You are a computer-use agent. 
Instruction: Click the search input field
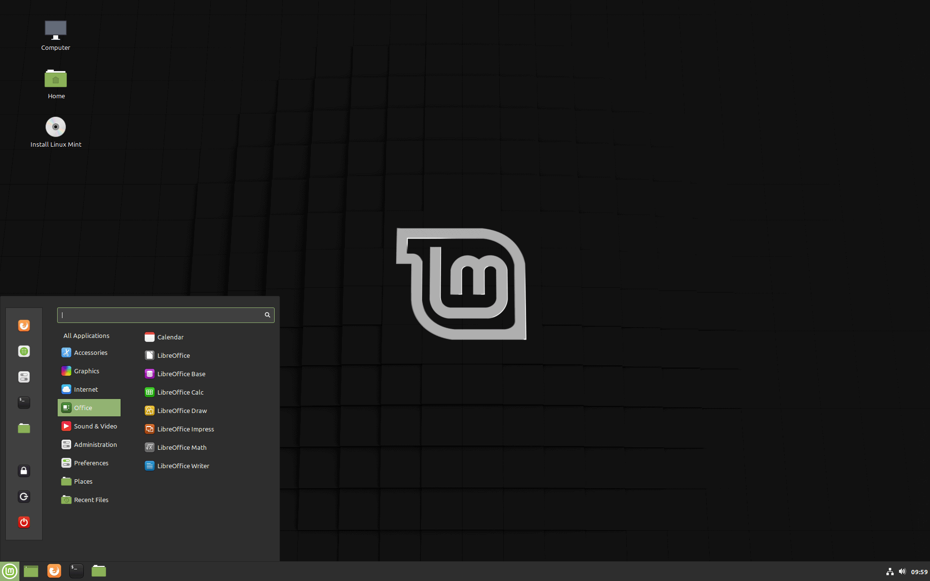click(165, 315)
